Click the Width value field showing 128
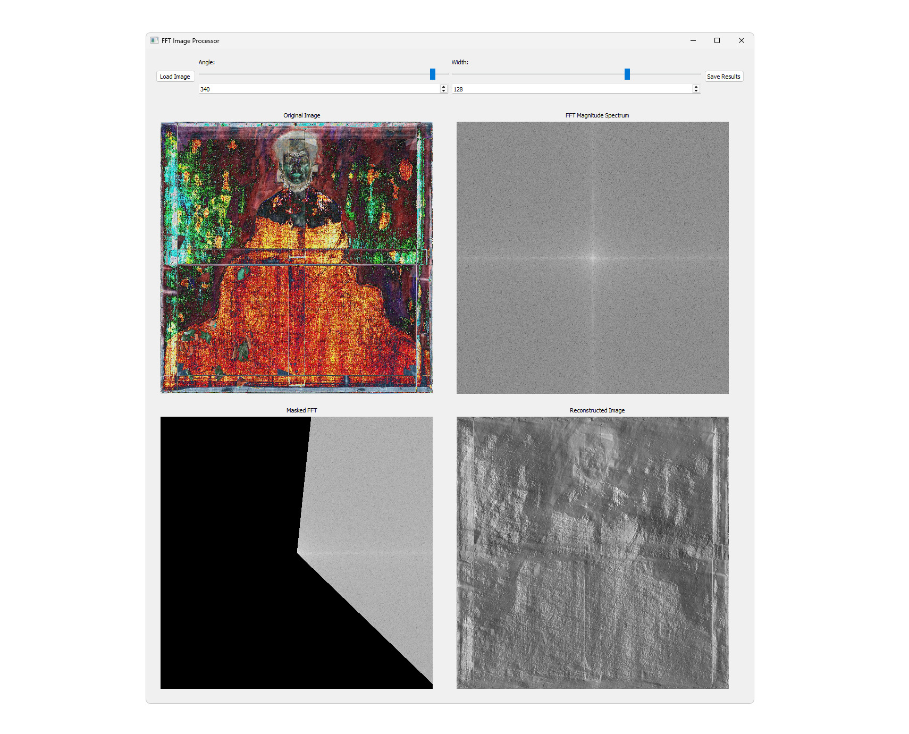The height and width of the screenshot is (734, 909). tap(571, 89)
